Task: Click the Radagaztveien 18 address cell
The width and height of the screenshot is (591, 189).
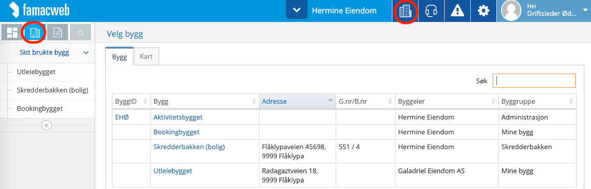Action: click(x=297, y=175)
